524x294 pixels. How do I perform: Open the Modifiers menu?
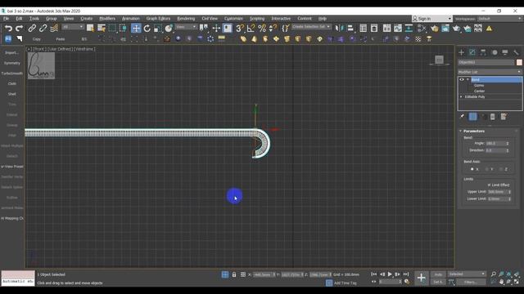click(107, 19)
